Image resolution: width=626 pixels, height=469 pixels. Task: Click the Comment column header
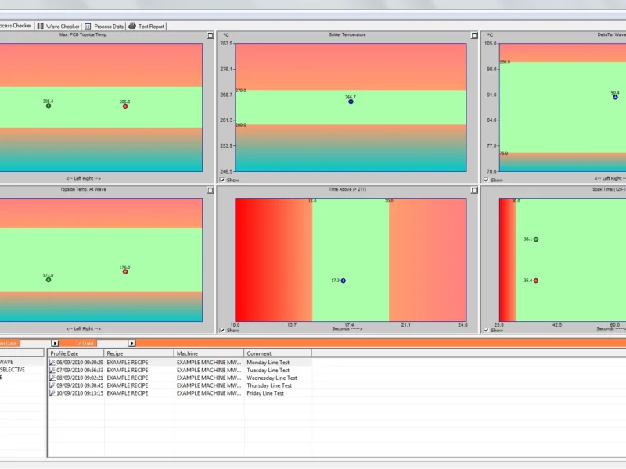point(278,353)
